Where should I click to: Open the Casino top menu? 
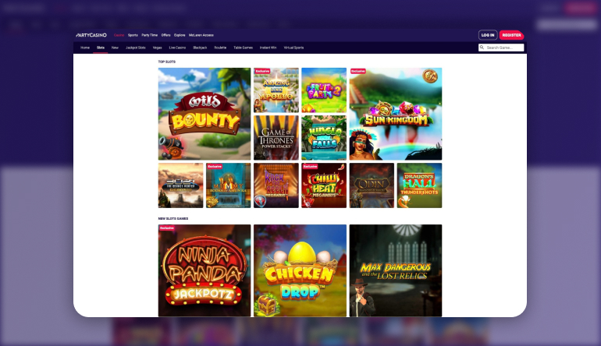click(119, 35)
